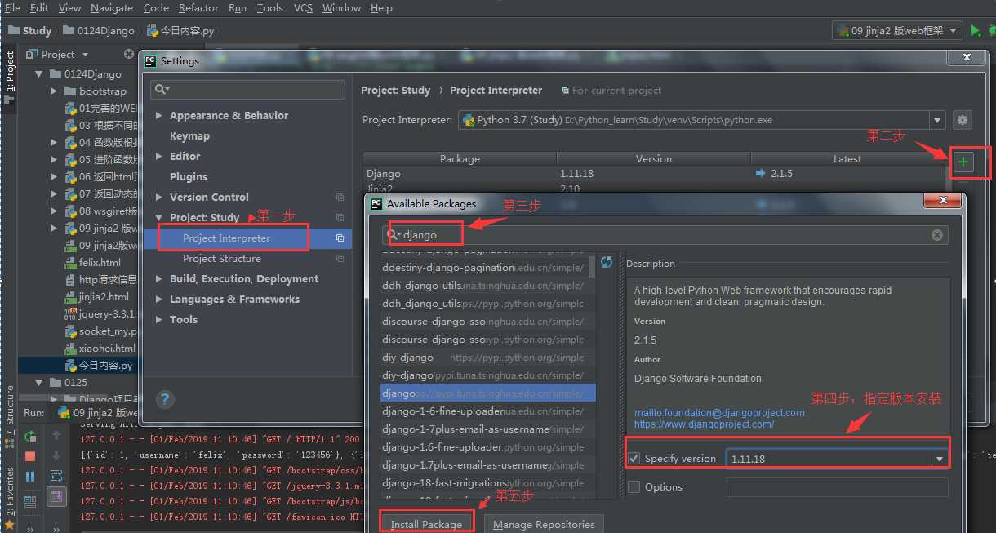Viewport: 996px width, 533px height.
Task: Click Python file icon of 今日内容.py in tree
Action: tap(71, 366)
